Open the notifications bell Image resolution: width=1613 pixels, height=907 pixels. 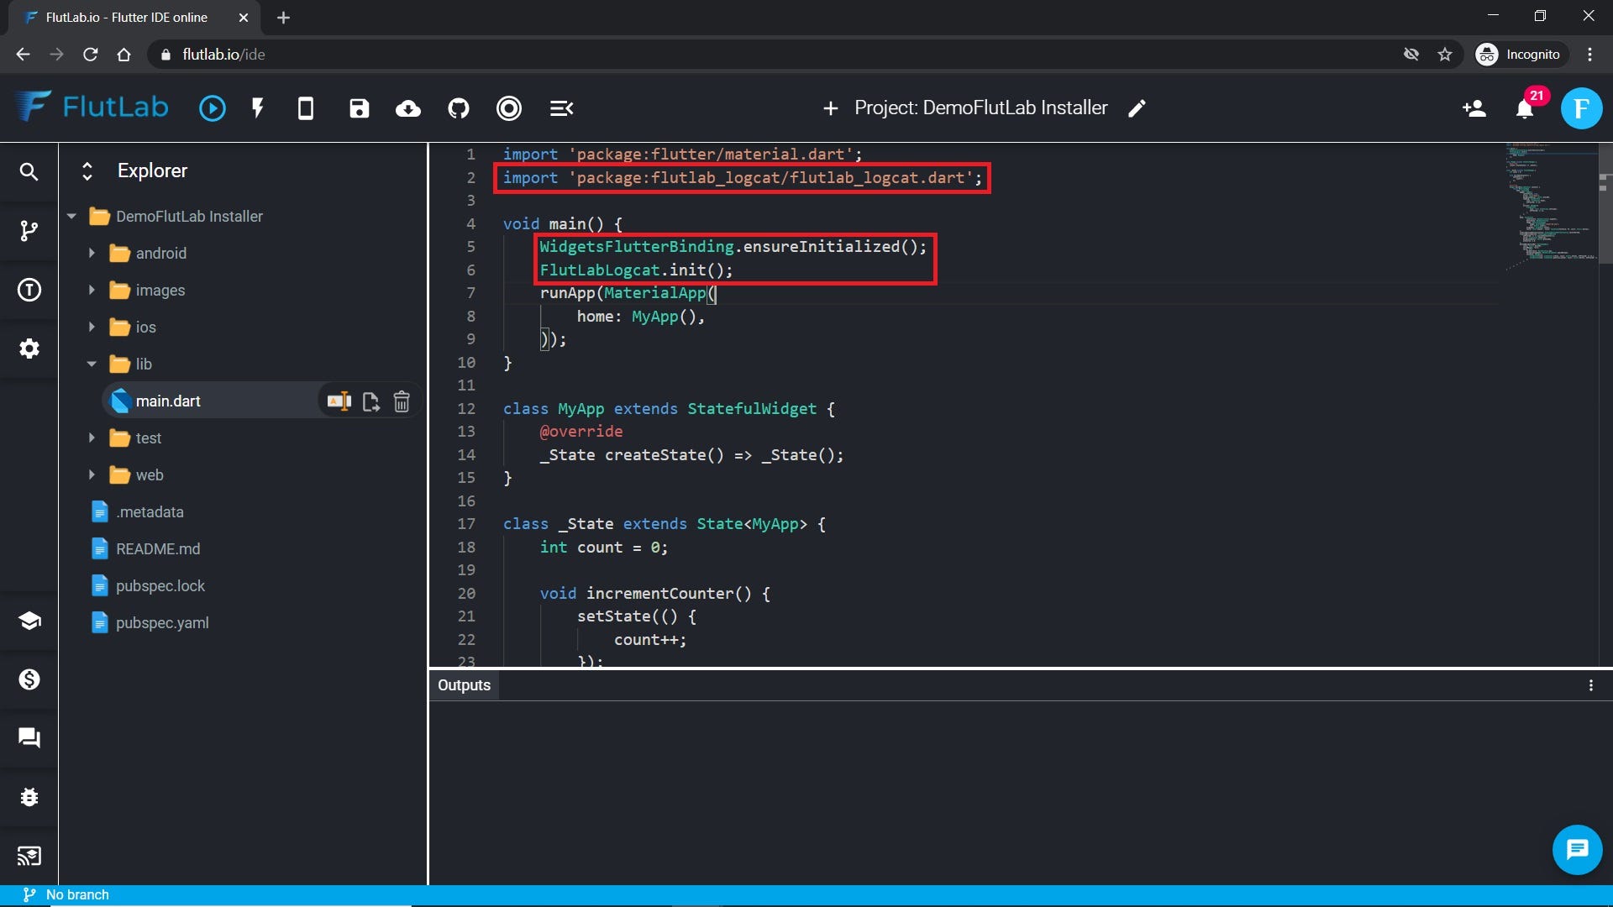1525,108
